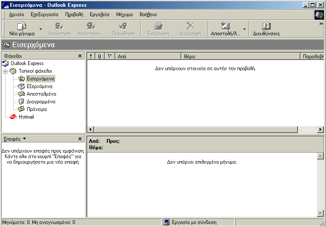The height and width of the screenshot is (227, 326).
Task: Click the Εργασία με σύνδεση status text
Action: 194,222
